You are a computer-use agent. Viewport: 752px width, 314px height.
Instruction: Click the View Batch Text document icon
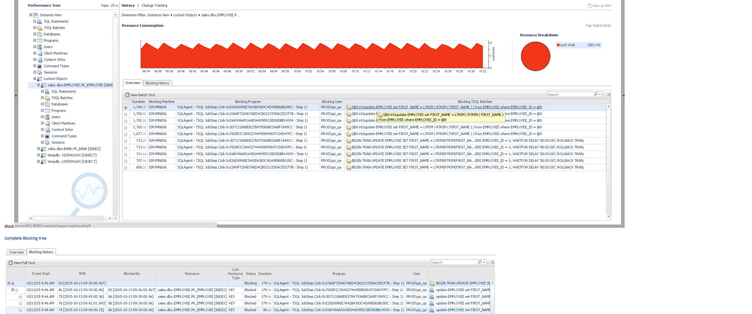[127, 95]
